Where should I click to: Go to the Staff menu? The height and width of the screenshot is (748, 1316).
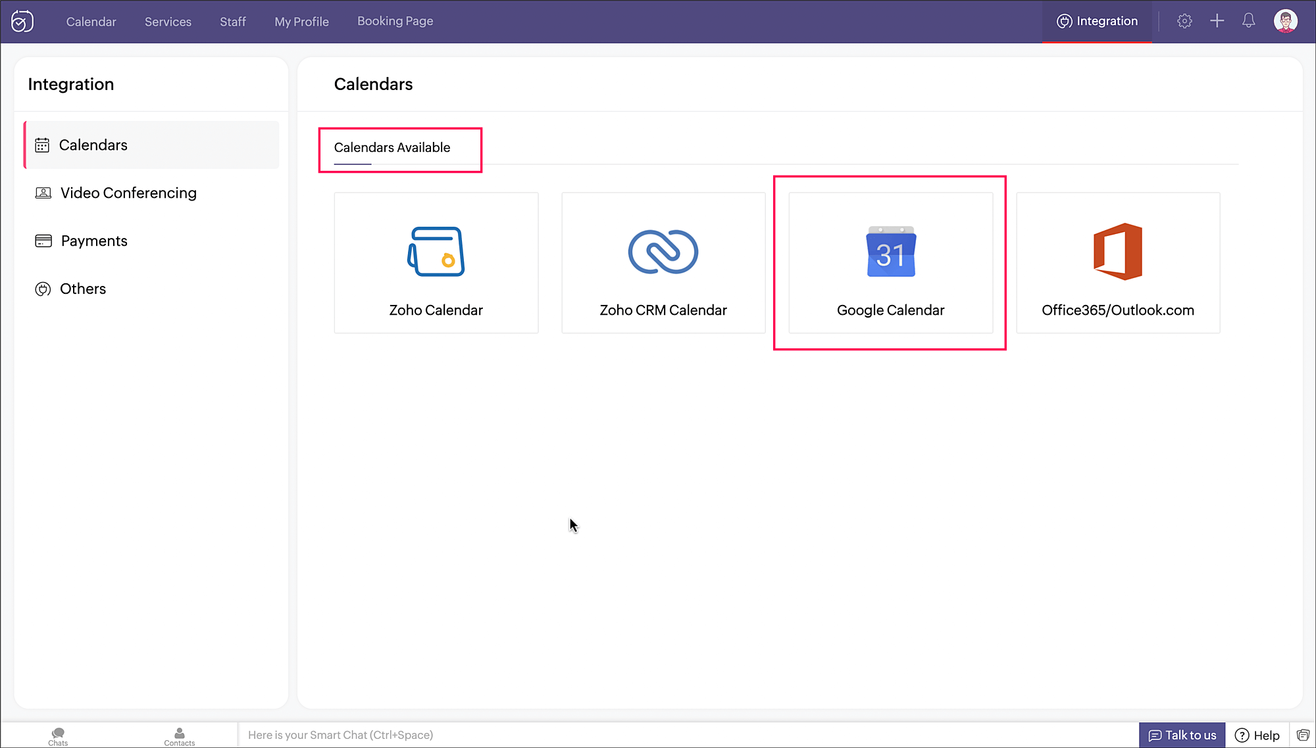click(x=233, y=22)
